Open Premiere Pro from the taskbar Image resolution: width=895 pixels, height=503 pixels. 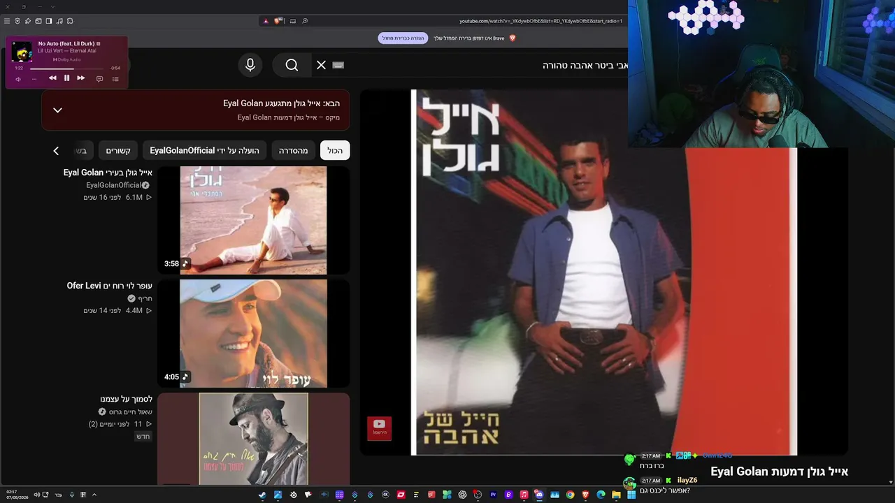point(494,495)
